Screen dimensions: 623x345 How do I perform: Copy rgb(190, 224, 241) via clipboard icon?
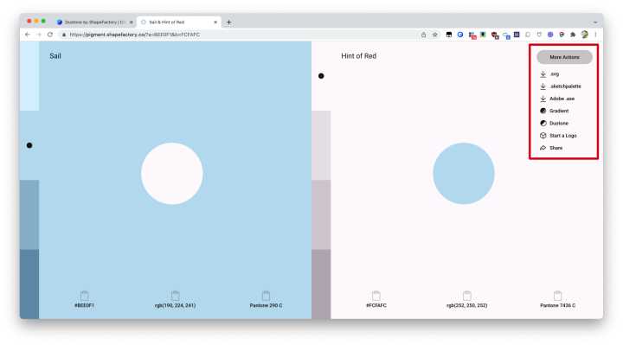coord(175,296)
